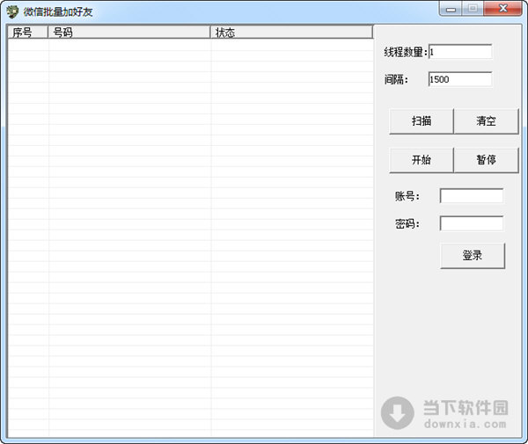Click into the 账号 account field
Screen dimensions: 528x444
472,196
